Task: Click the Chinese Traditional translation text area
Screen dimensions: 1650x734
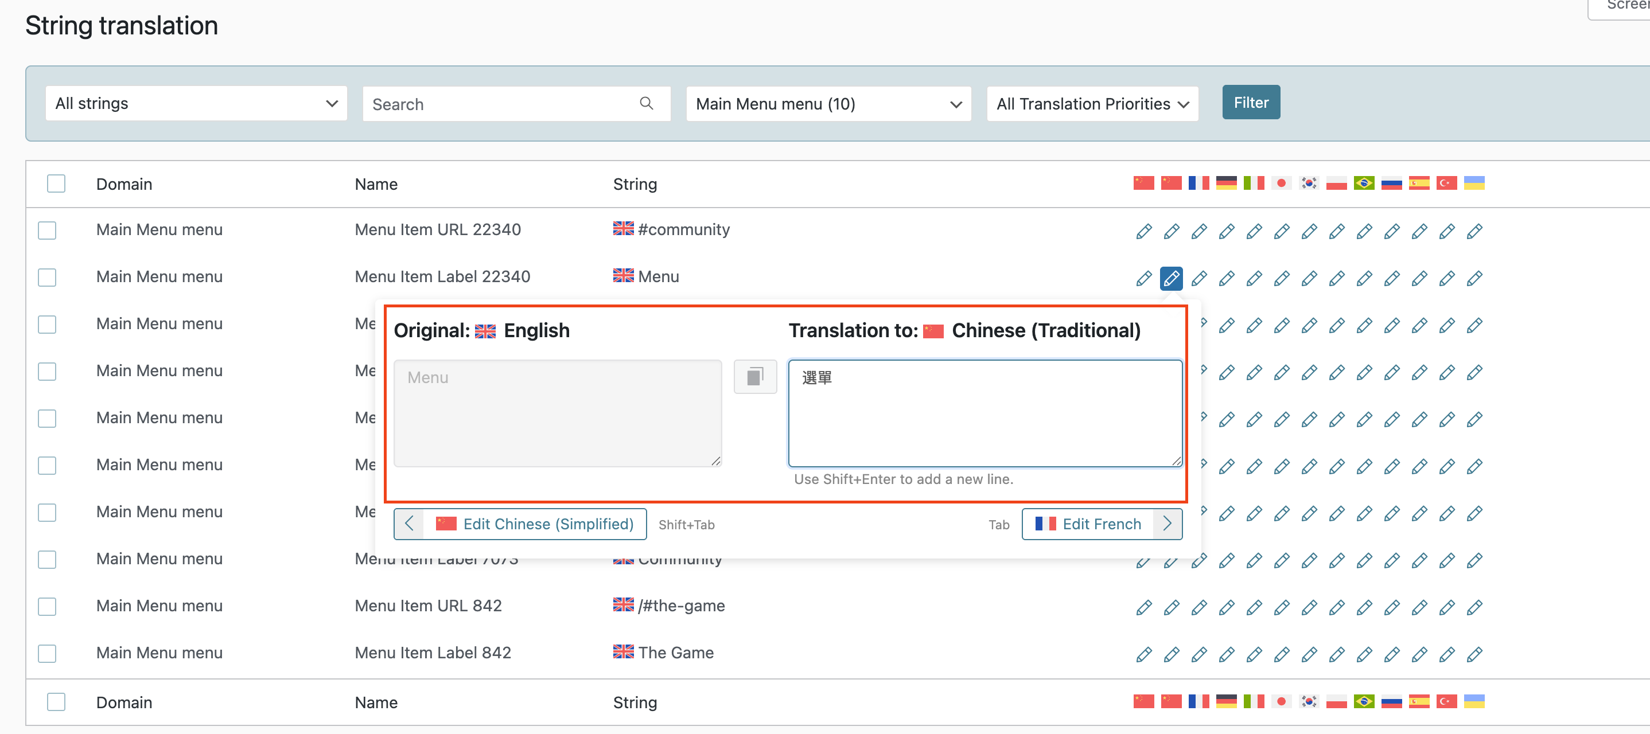Action: tap(984, 413)
